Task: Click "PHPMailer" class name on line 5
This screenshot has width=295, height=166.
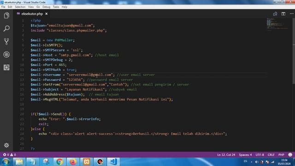Action: [x=64, y=40]
